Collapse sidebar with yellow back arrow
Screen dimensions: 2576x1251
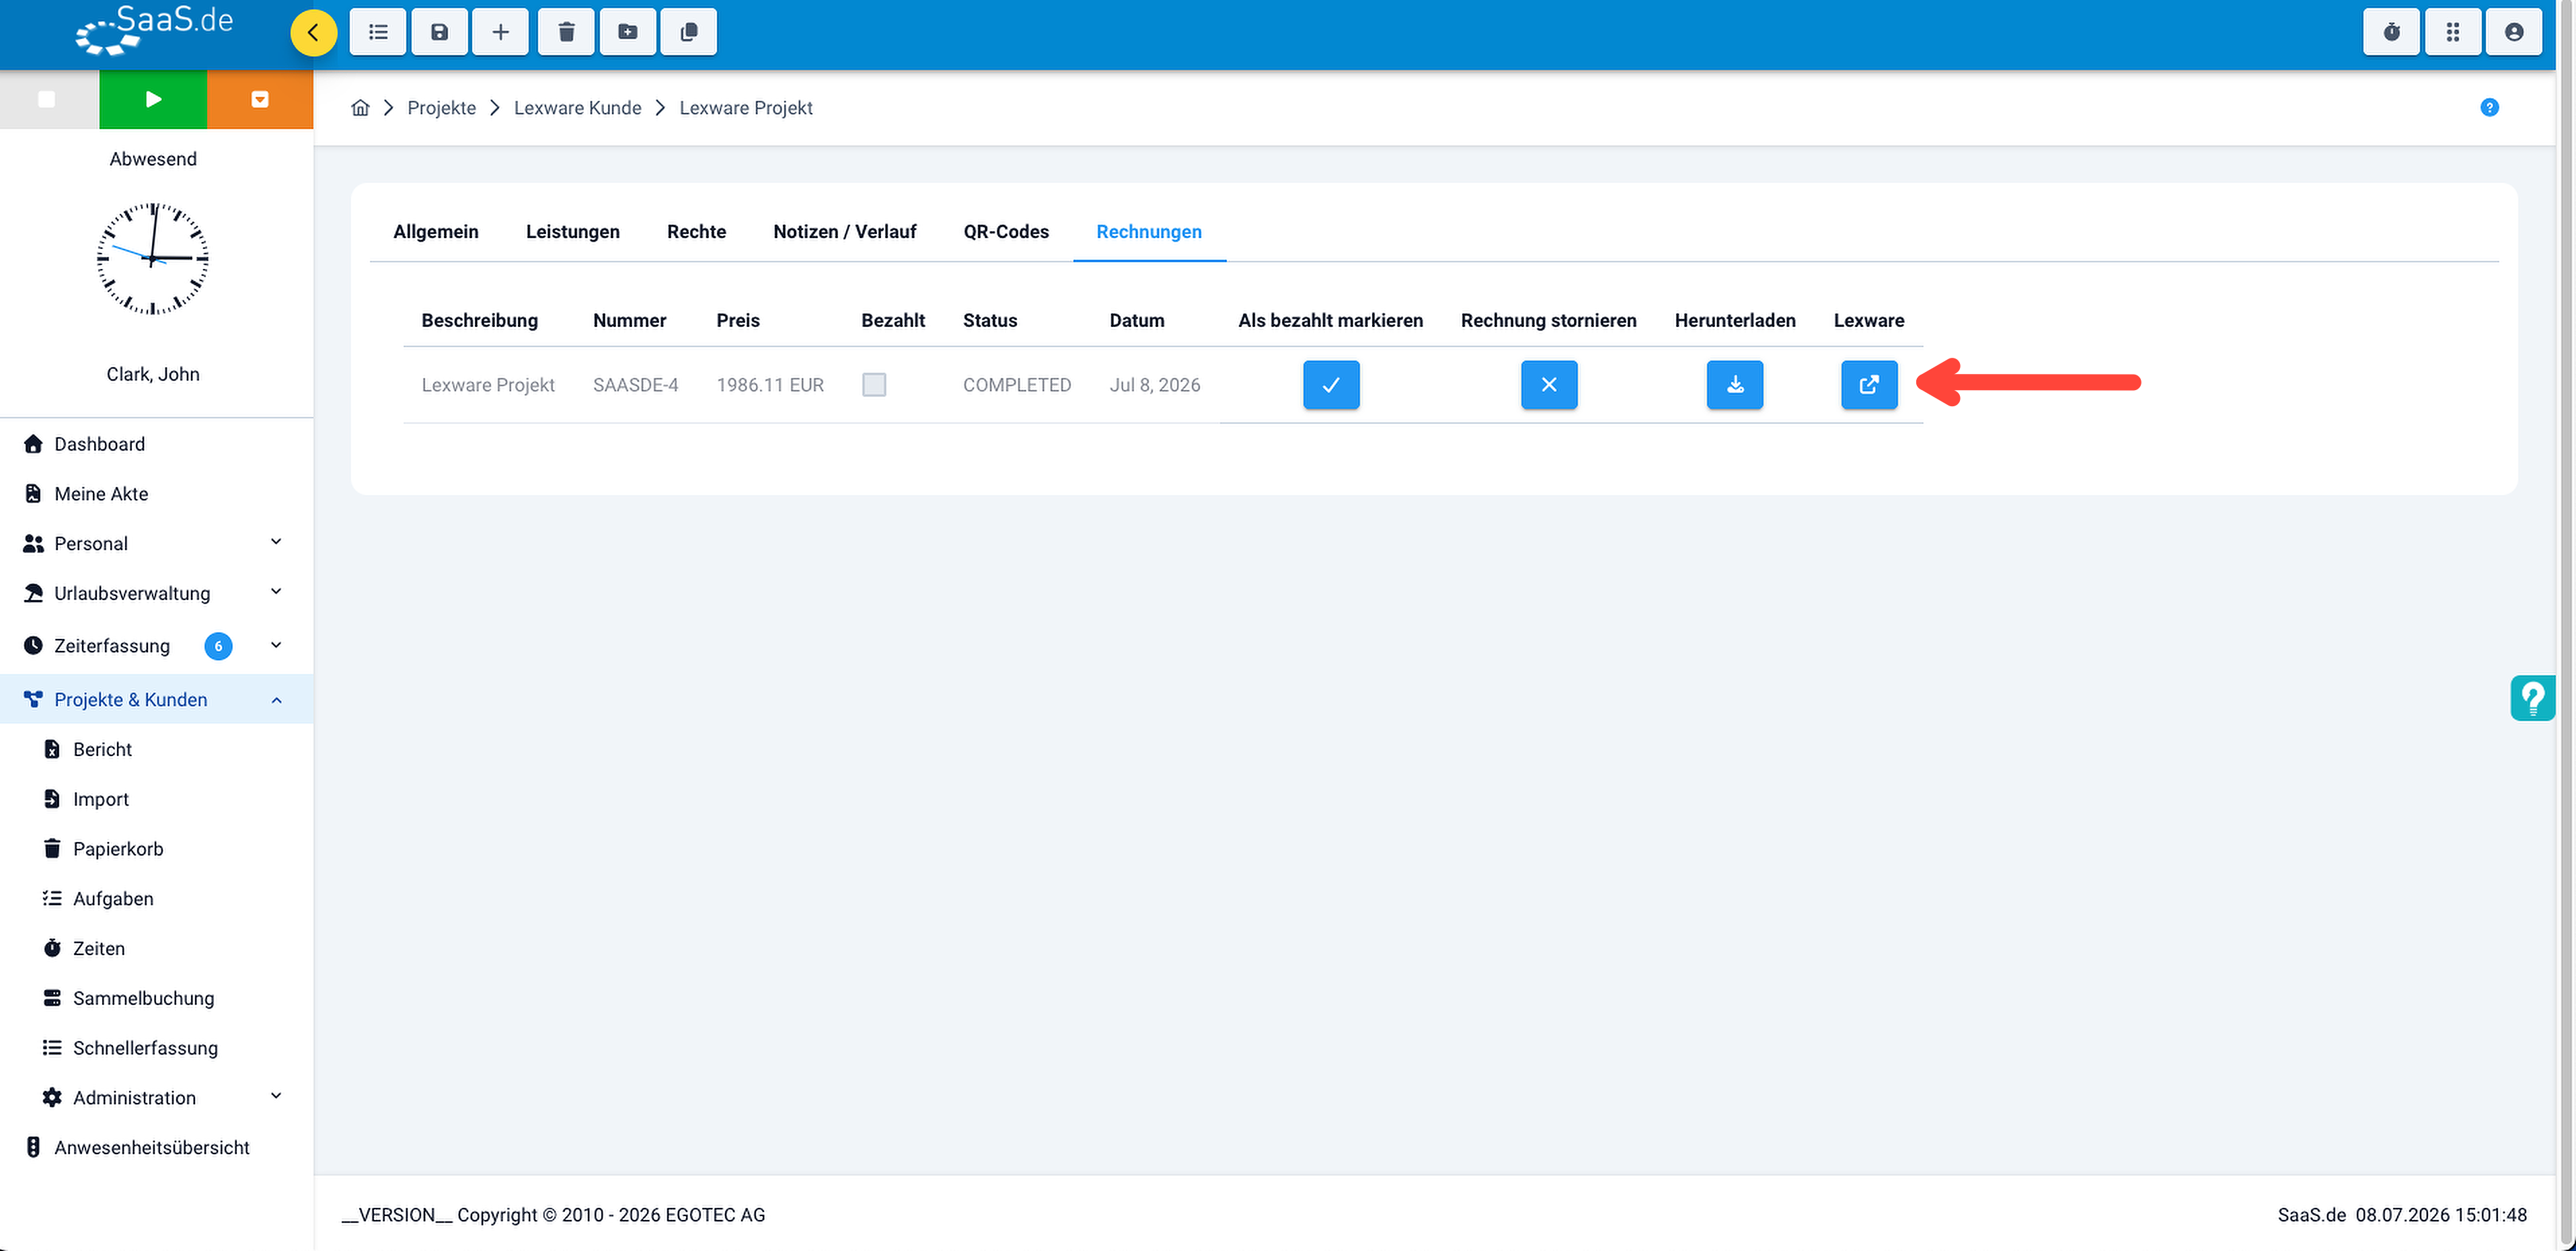[x=313, y=33]
